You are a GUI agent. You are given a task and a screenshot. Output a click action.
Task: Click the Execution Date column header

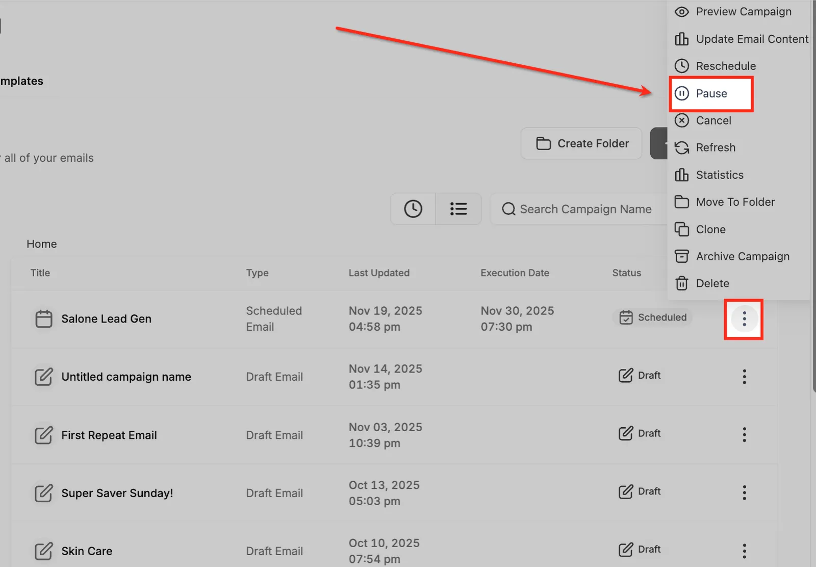point(515,273)
